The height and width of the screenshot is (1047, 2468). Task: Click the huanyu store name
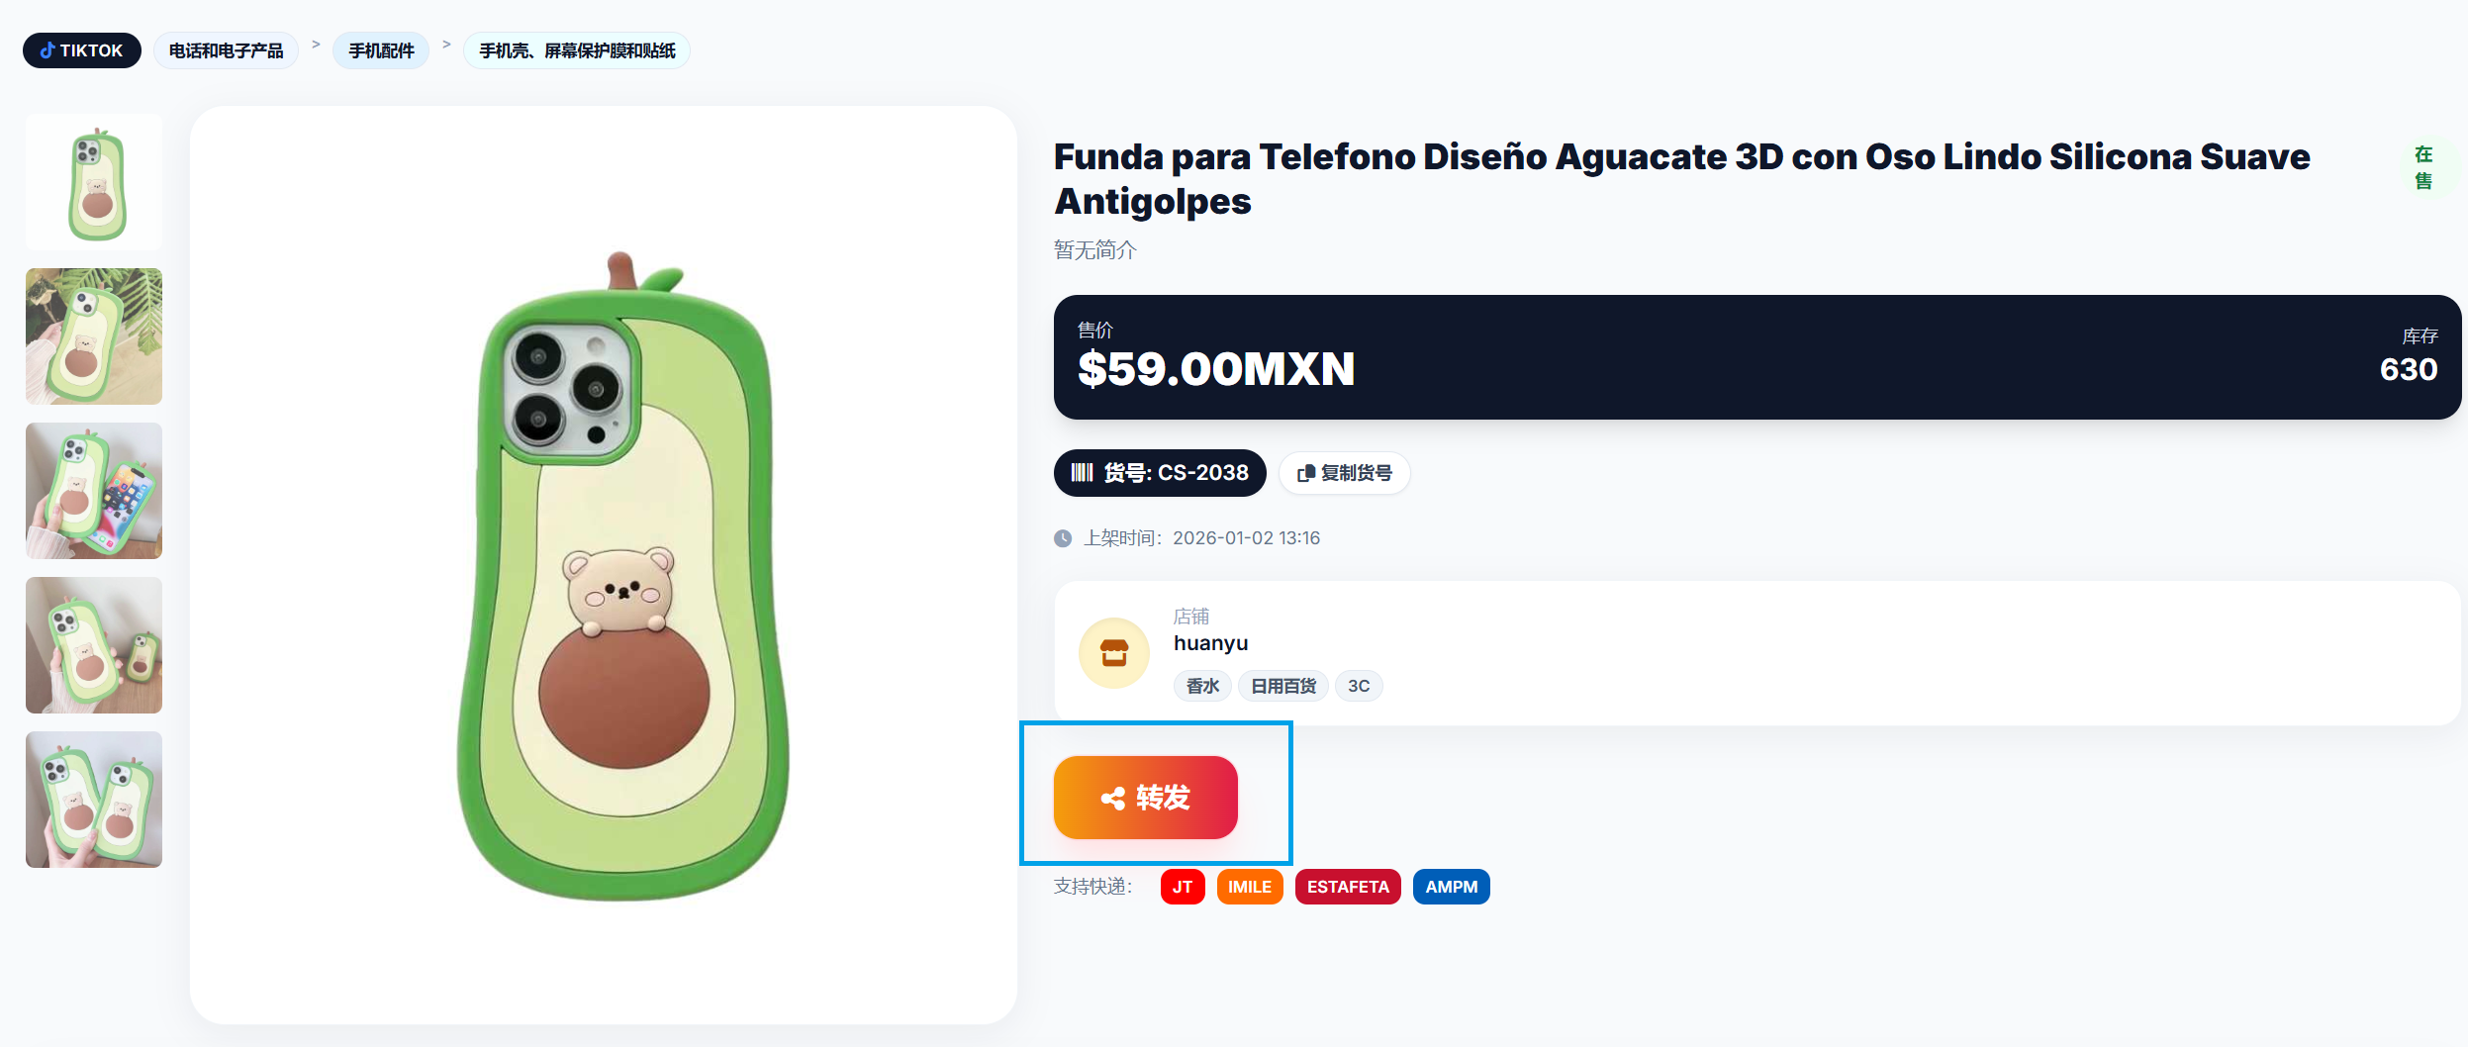click(1210, 643)
